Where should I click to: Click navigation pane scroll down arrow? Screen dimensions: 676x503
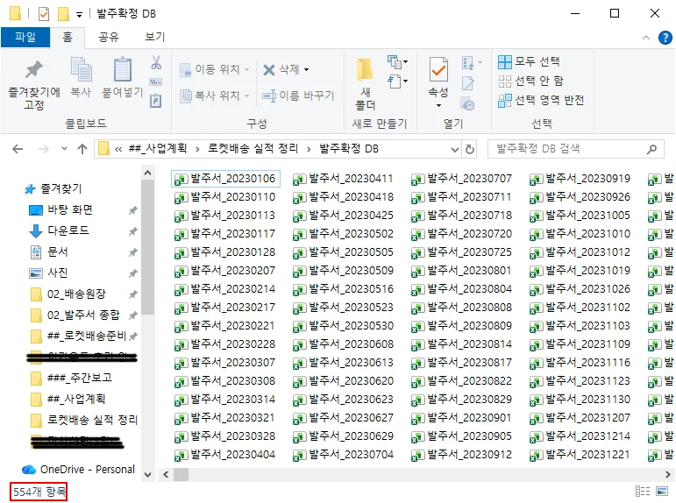click(147, 475)
